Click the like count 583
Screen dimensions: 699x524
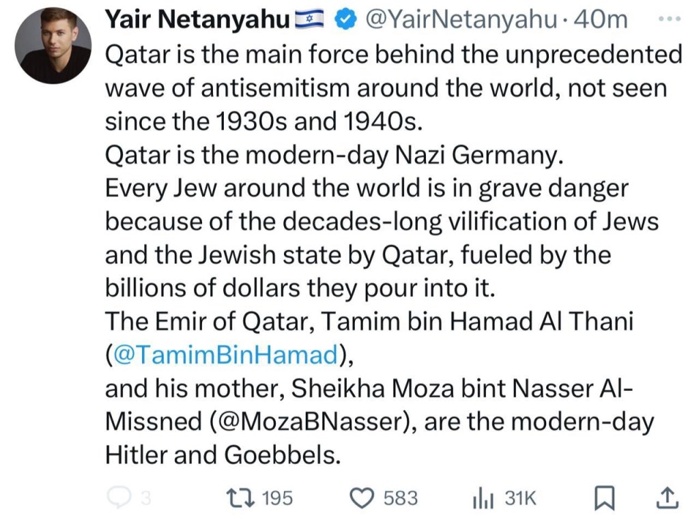(401, 499)
